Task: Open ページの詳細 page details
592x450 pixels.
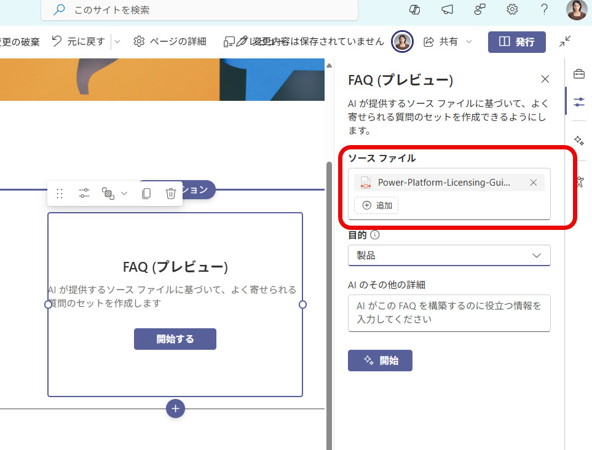Action: [x=170, y=42]
